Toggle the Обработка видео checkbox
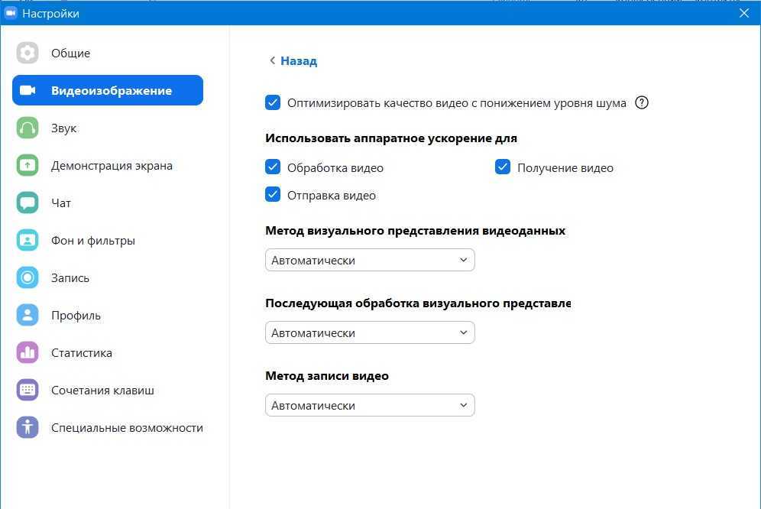Image resolution: width=761 pixels, height=509 pixels. 273,167
